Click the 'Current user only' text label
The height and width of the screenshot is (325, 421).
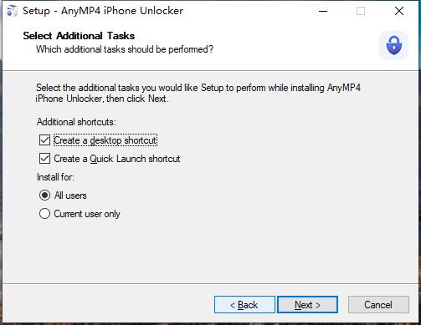pyautogui.click(x=87, y=214)
